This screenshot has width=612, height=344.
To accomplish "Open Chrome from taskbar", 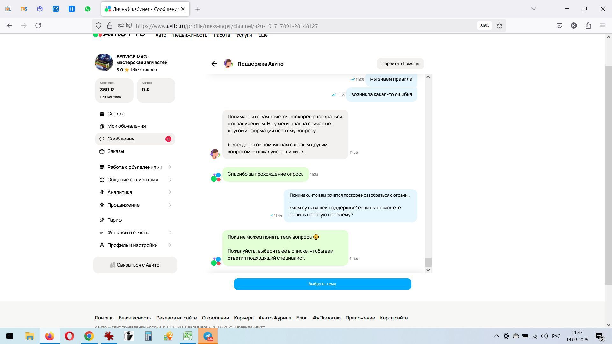I will click(89, 336).
